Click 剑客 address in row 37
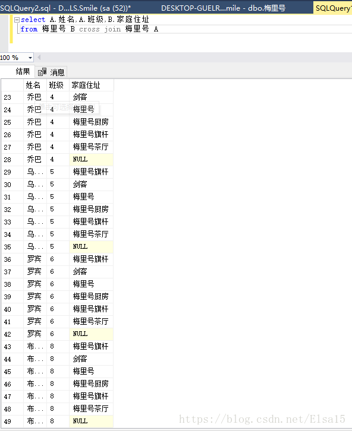This screenshot has height=431, width=352. point(92,271)
